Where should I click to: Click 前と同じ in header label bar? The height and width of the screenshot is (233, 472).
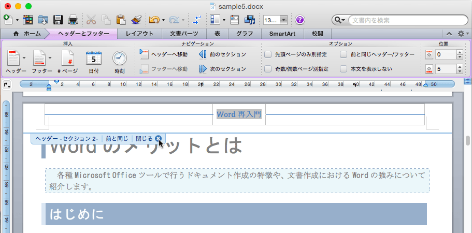(117, 139)
